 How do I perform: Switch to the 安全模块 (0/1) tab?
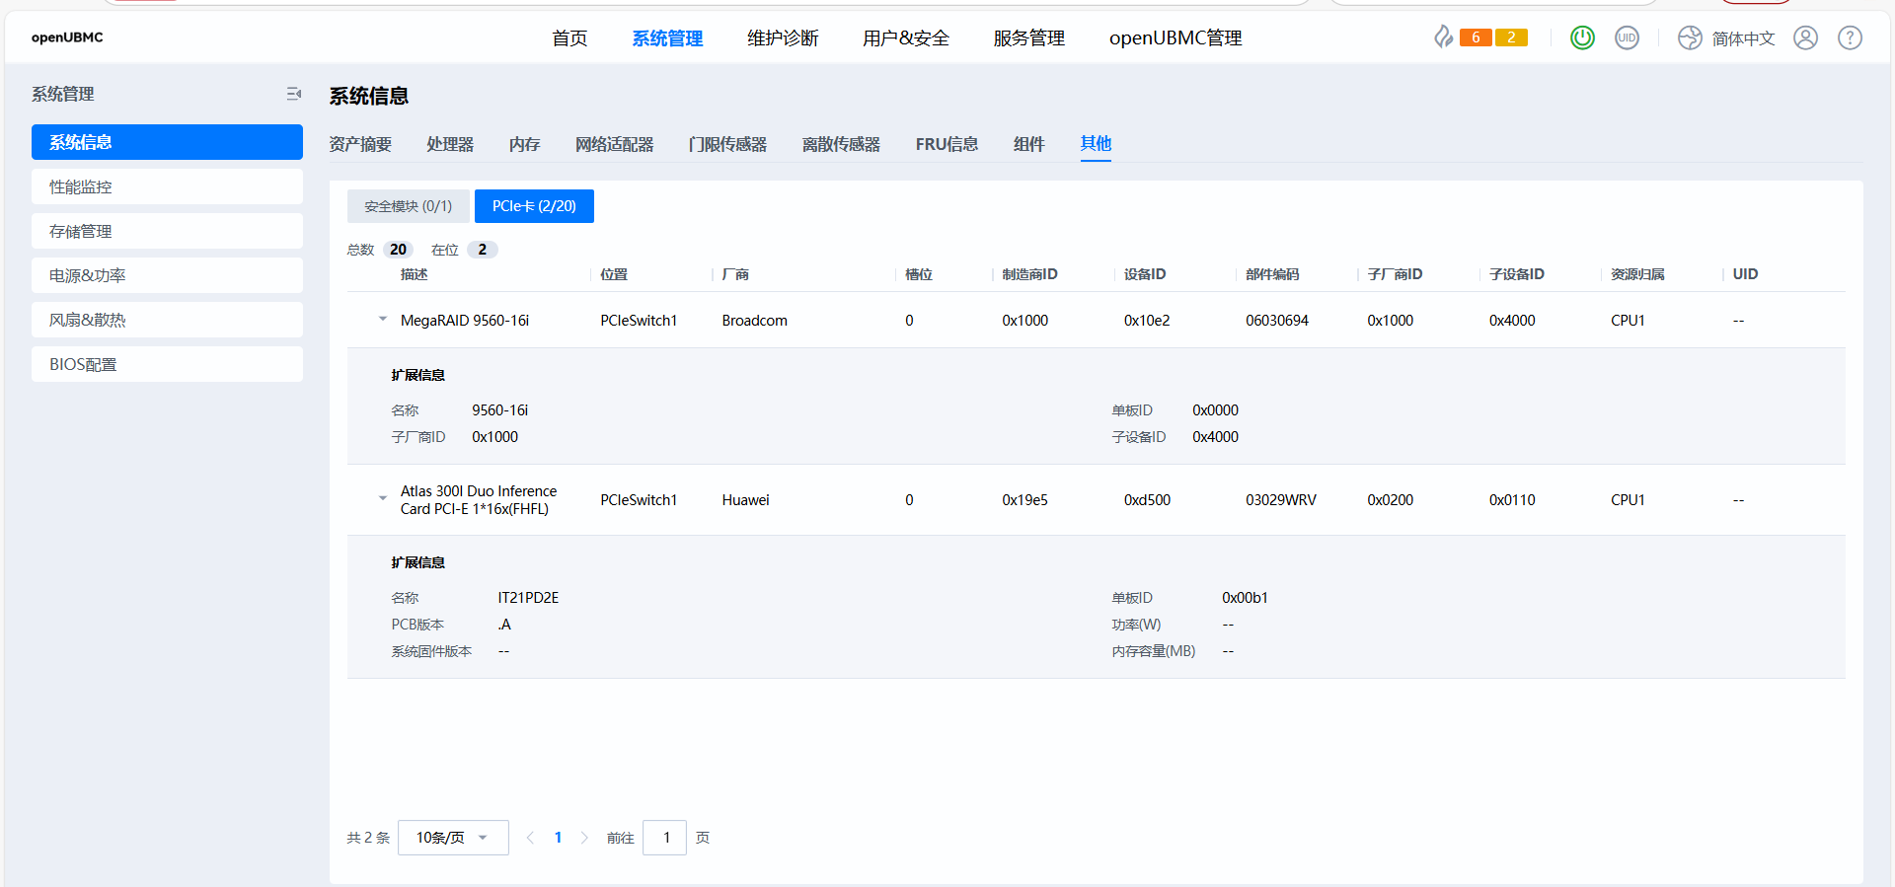[408, 206]
